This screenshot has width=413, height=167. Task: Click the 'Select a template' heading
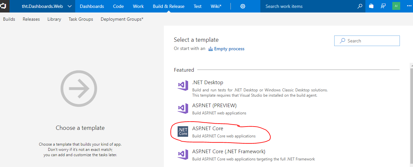tap(196, 40)
